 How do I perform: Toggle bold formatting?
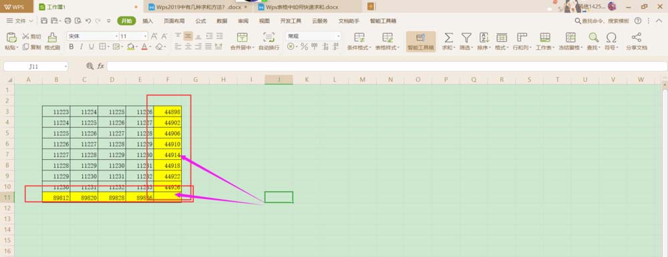[x=71, y=47]
